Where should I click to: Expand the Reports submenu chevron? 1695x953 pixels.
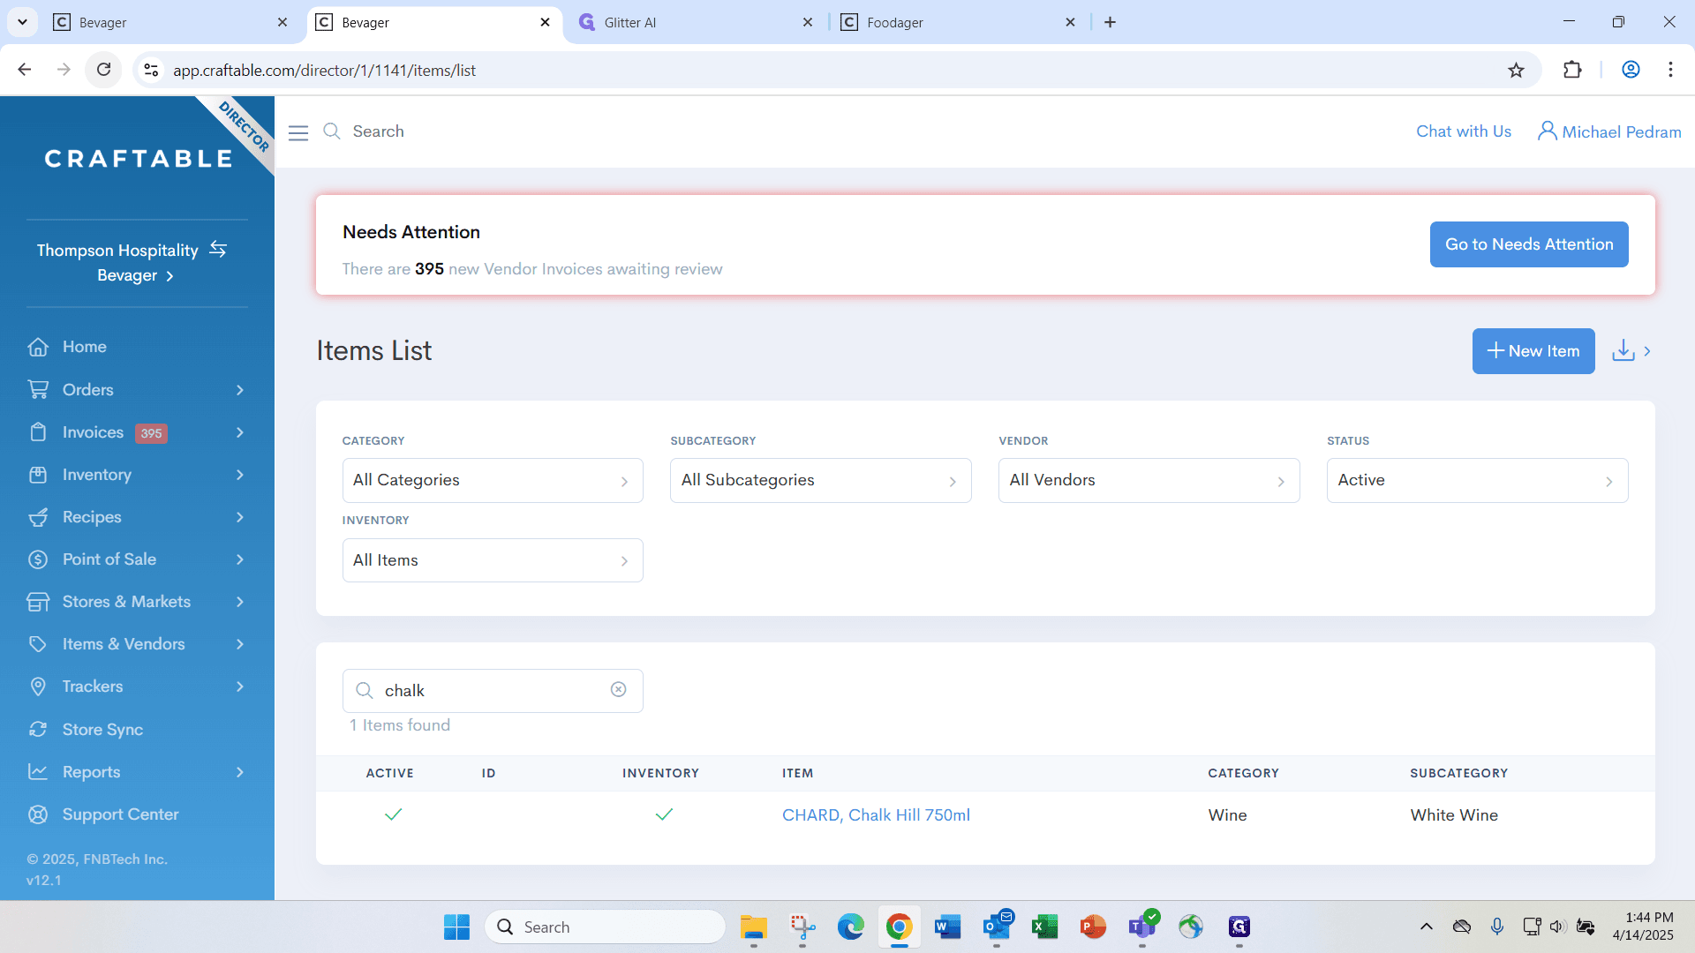[240, 772]
